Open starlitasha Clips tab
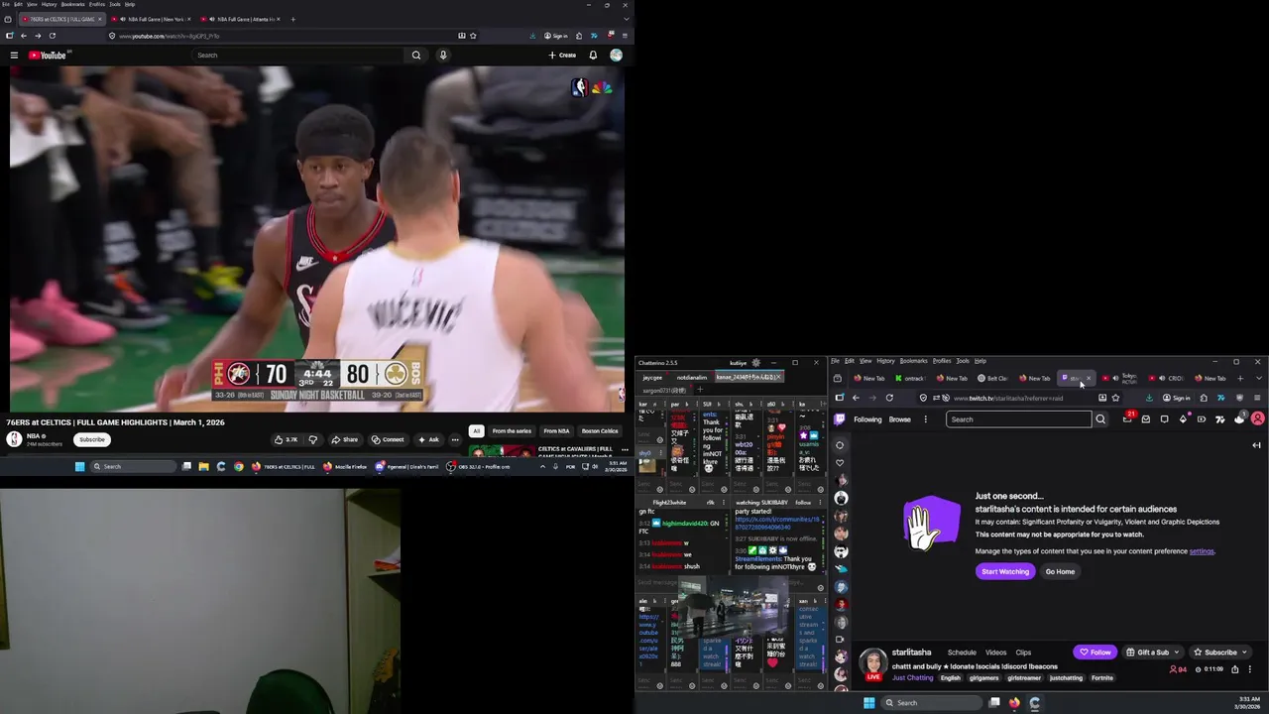Screen dimensions: 1269x714 click(x=1023, y=653)
